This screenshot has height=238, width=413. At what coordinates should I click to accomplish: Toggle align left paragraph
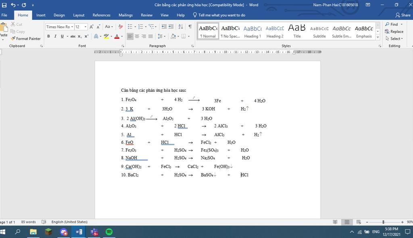(x=130, y=36)
